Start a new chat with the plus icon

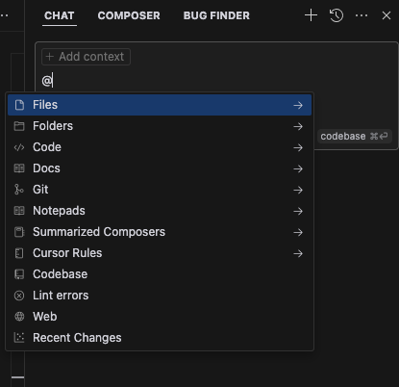click(x=311, y=15)
